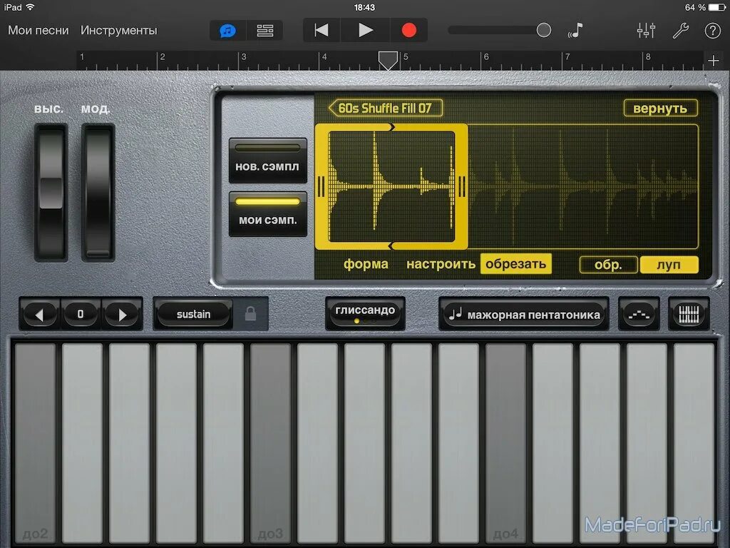The width and height of the screenshot is (730, 548).
Task: Open the мажорная пентатоника scale selector
Action: (x=523, y=313)
